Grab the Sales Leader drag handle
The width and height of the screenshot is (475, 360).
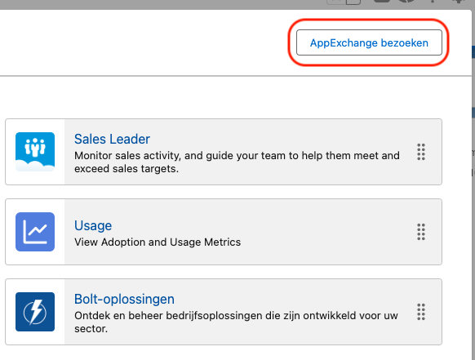pyautogui.click(x=421, y=152)
